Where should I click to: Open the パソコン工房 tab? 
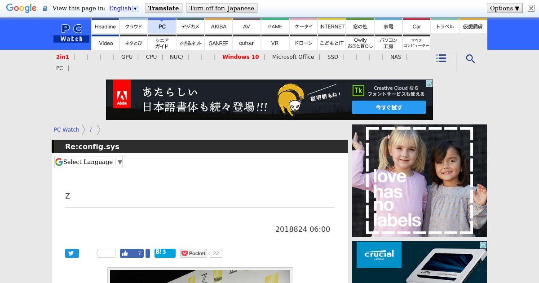pyautogui.click(x=389, y=43)
